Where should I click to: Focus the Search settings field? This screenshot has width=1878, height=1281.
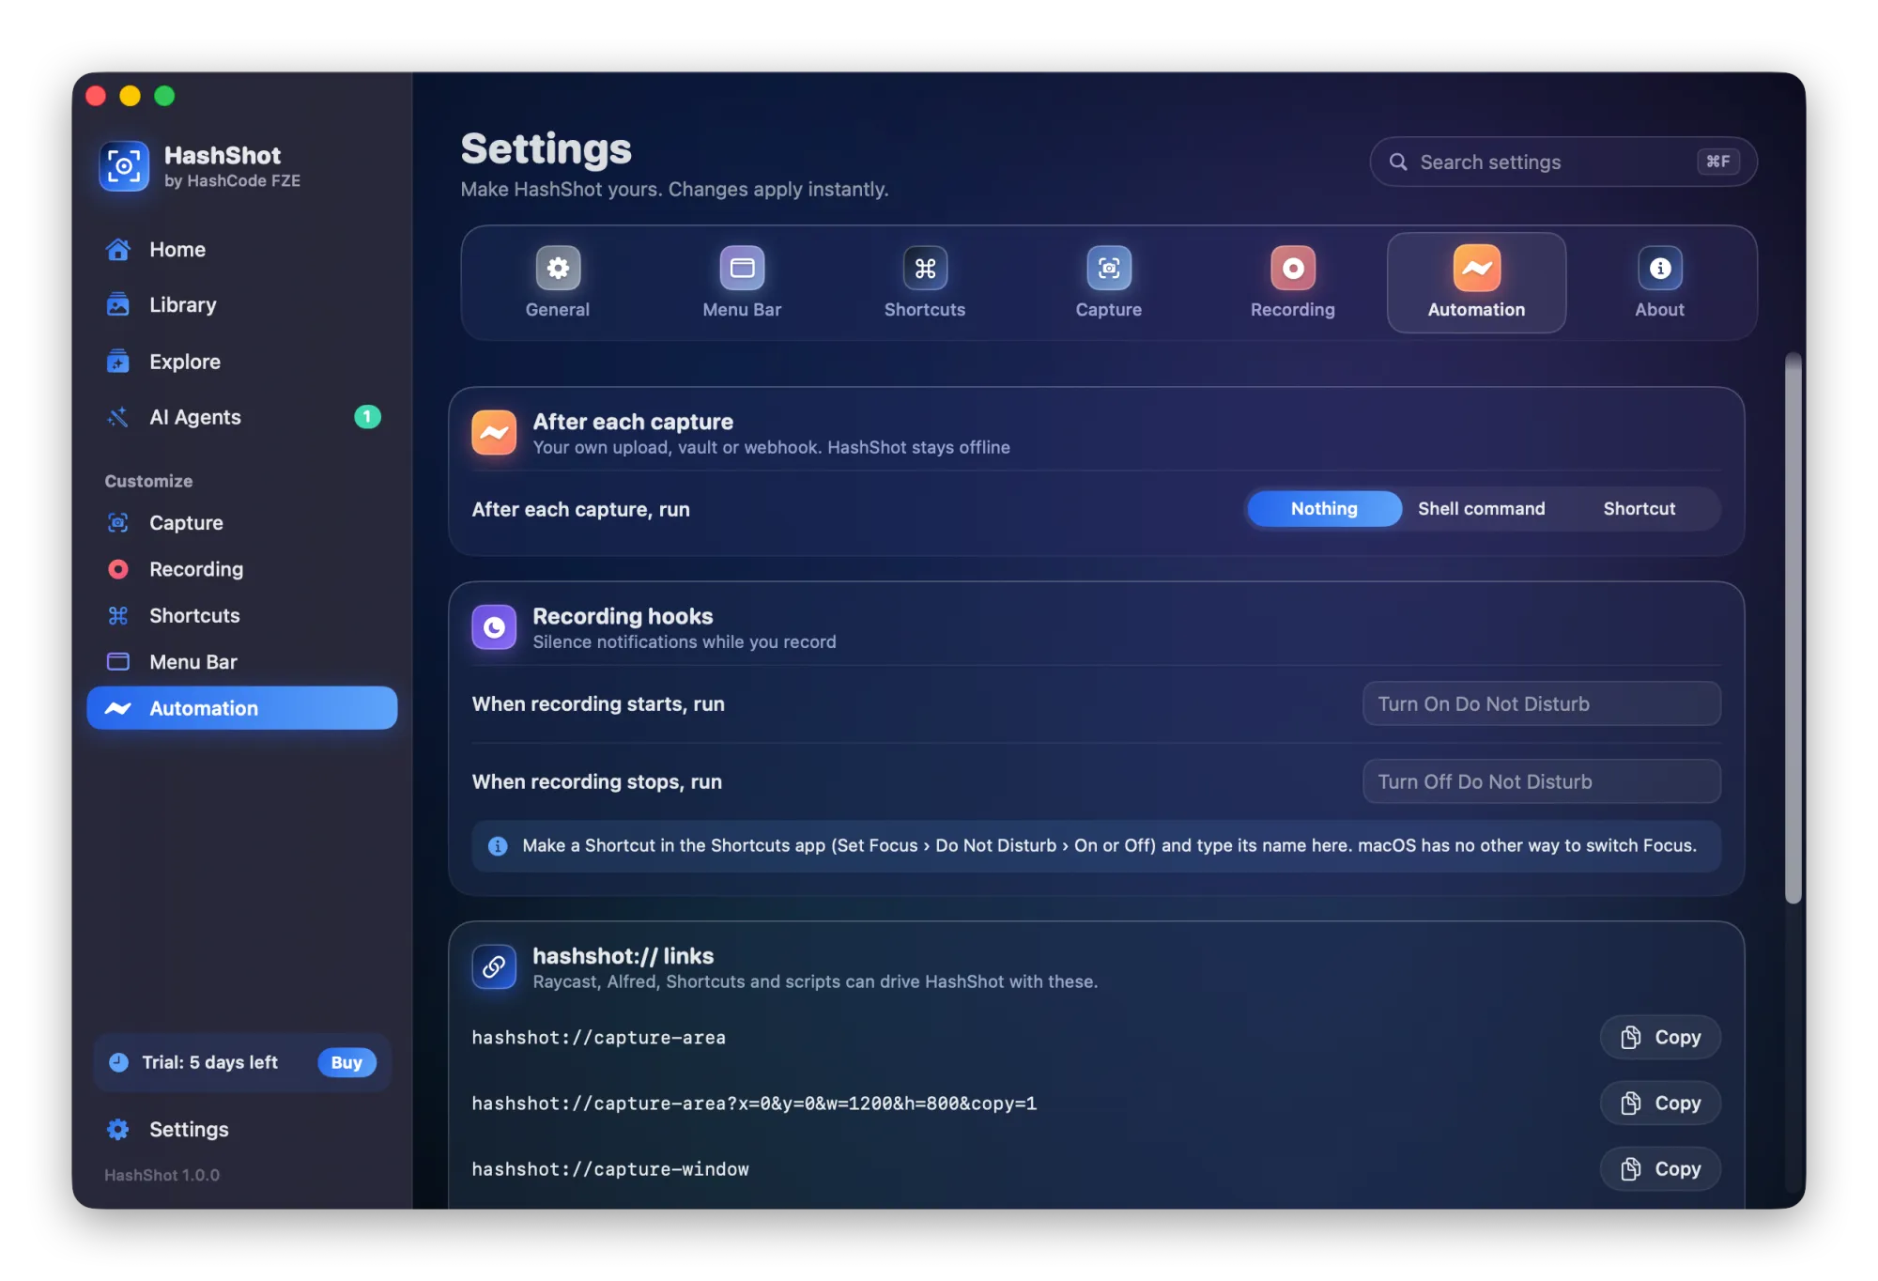point(1563,162)
